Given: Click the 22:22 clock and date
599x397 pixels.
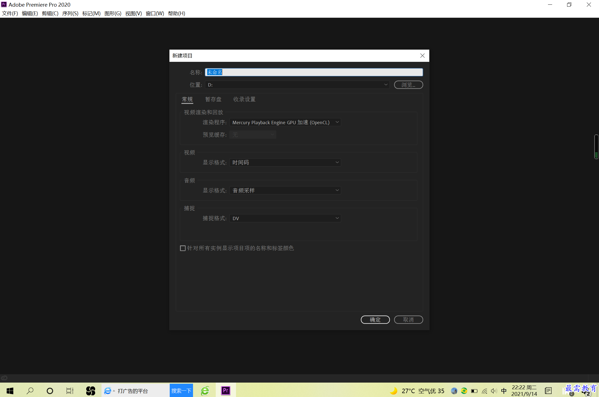Looking at the screenshot, I should [524, 391].
